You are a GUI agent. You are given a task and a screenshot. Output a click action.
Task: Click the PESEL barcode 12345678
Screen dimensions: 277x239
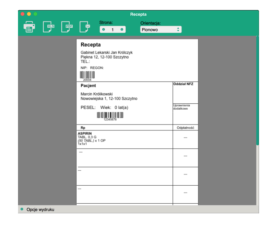pyautogui.click(x=110, y=115)
